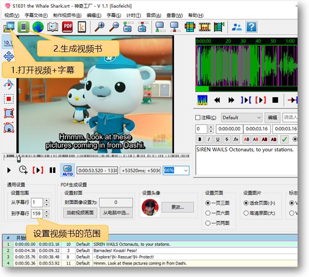Click the clock with plus icon under video
The width and height of the screenshot is (309, 277).
(23, 170)
